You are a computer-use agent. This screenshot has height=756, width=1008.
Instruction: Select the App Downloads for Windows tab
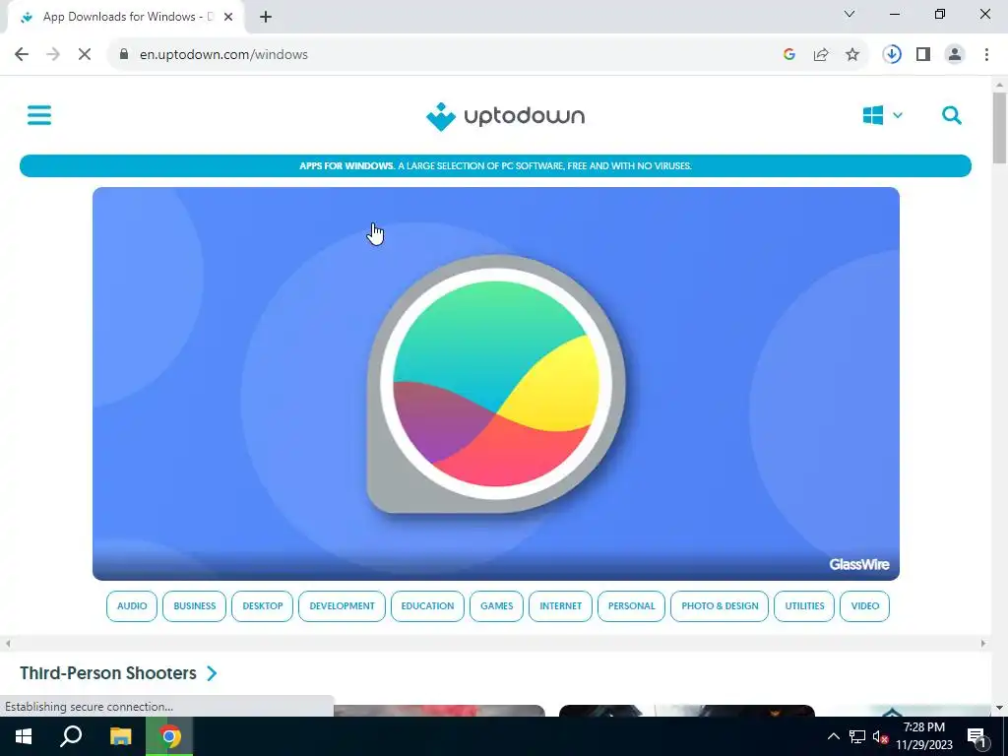(126, 17)
